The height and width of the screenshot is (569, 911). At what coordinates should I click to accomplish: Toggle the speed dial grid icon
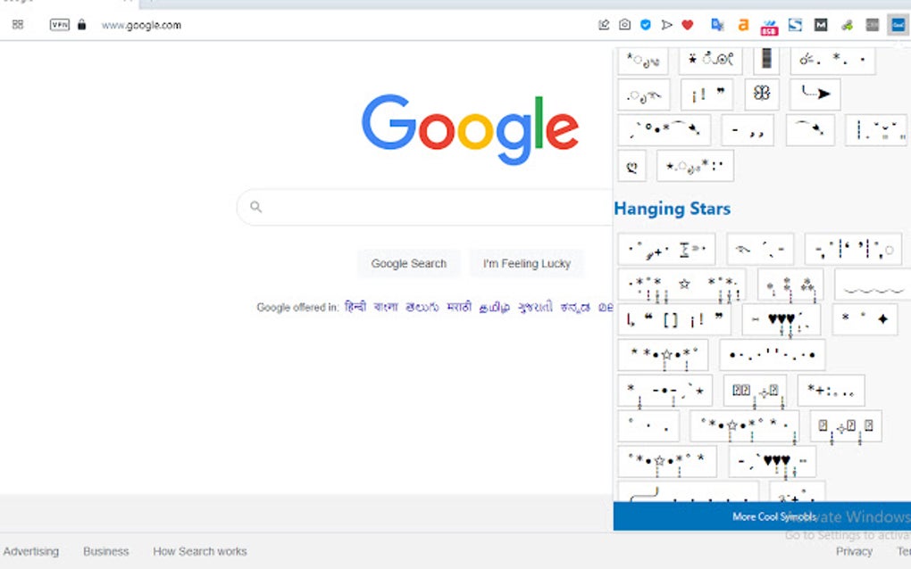17,25
